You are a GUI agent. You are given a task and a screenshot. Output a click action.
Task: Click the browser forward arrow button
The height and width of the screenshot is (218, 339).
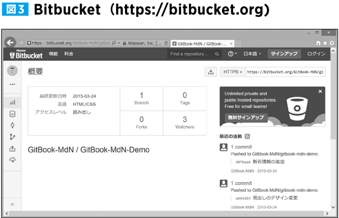[21, 42]
